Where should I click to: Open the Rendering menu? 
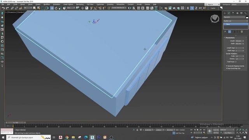tap(80, 4)
